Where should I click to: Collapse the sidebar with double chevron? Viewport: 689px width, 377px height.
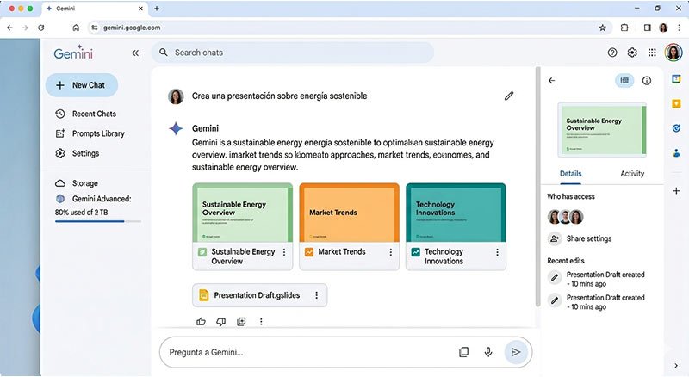tap(135, 53)
